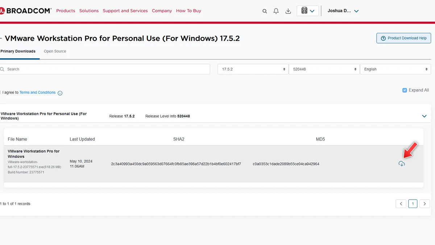
Task: Focus the Search input field
Action: click(x=105, y=69)
